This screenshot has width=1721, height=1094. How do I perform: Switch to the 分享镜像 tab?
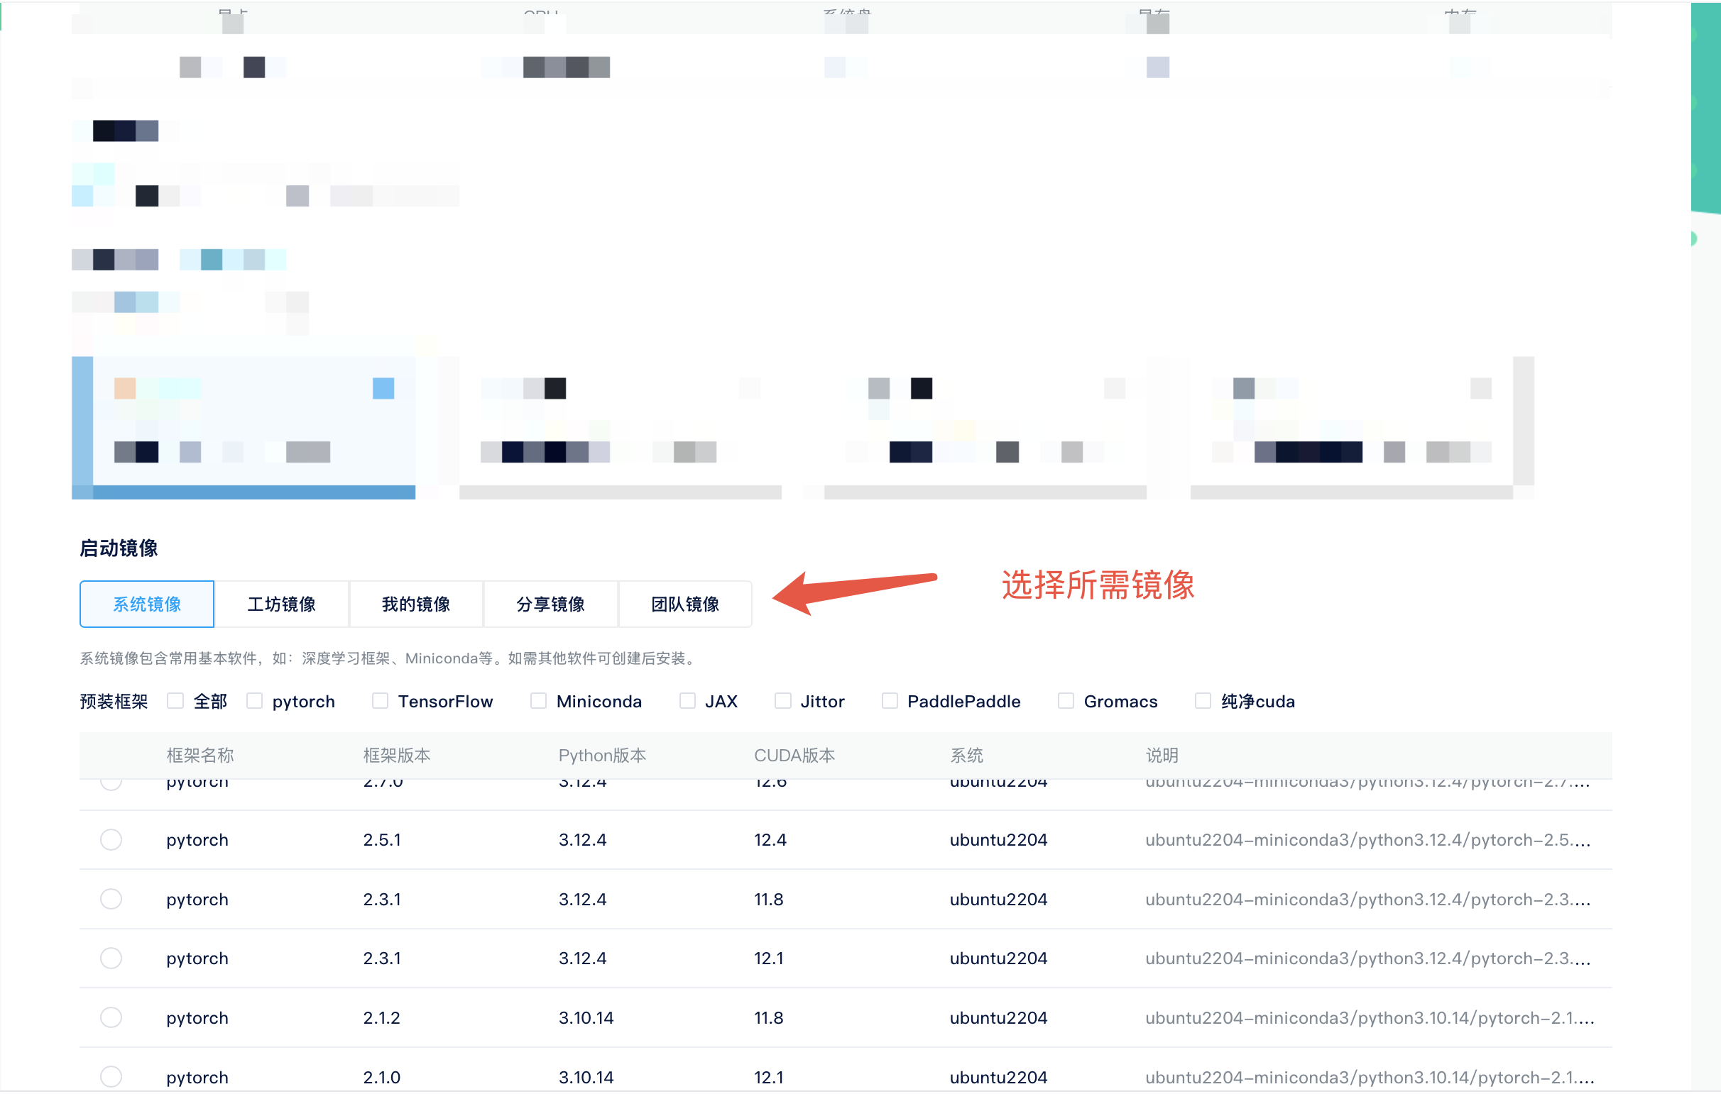coord(550,605)
